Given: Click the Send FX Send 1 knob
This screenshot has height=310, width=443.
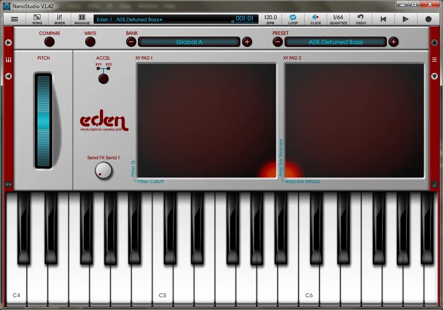Looking at the screenshot, I should (x=104, y=171).
